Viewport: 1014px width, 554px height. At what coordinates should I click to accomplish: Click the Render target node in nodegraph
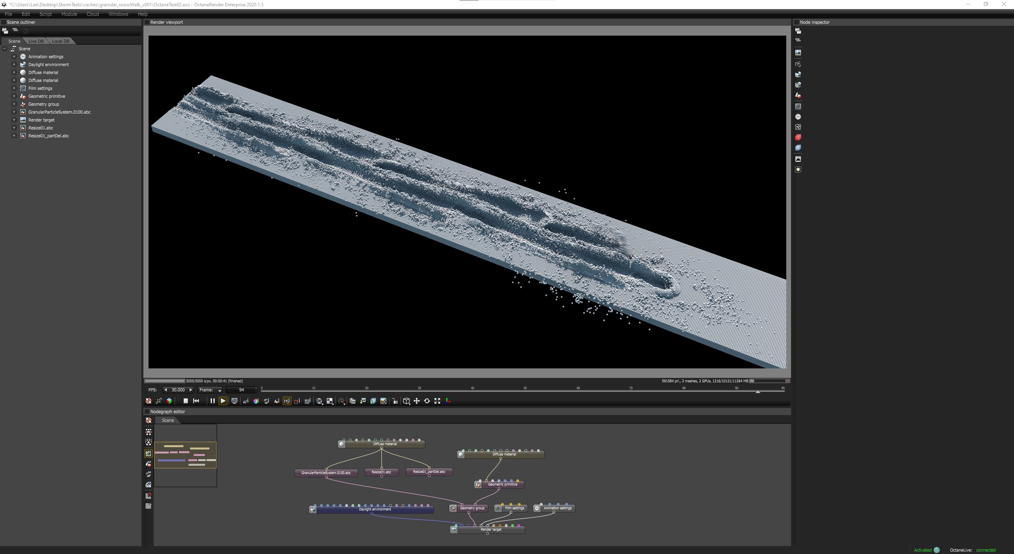tap(491, 529)
